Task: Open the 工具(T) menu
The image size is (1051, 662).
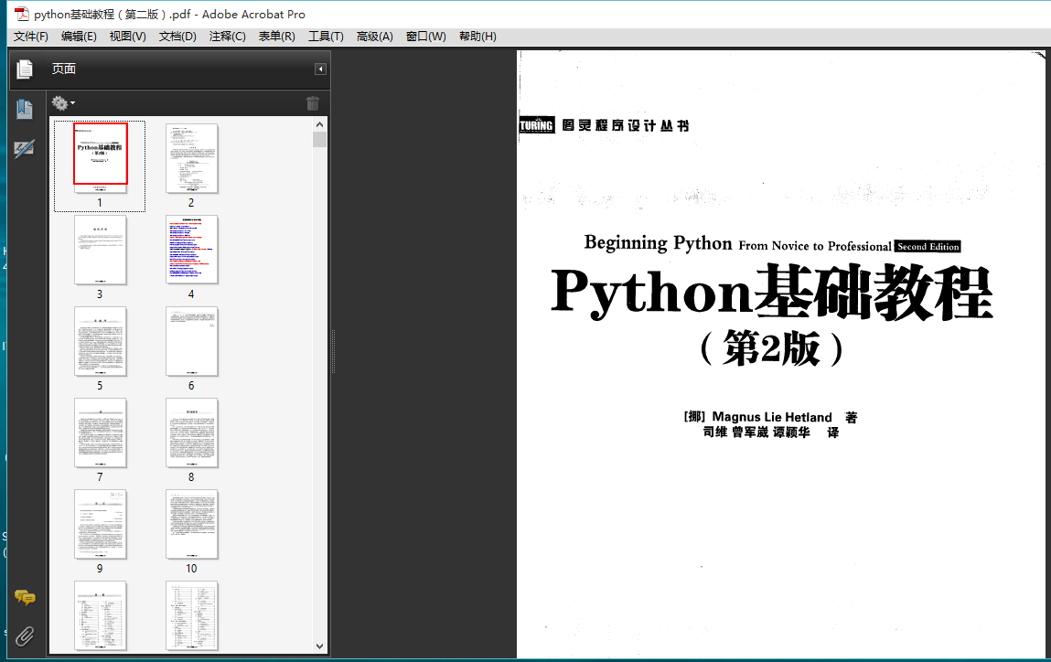Action: pos(326,37)
